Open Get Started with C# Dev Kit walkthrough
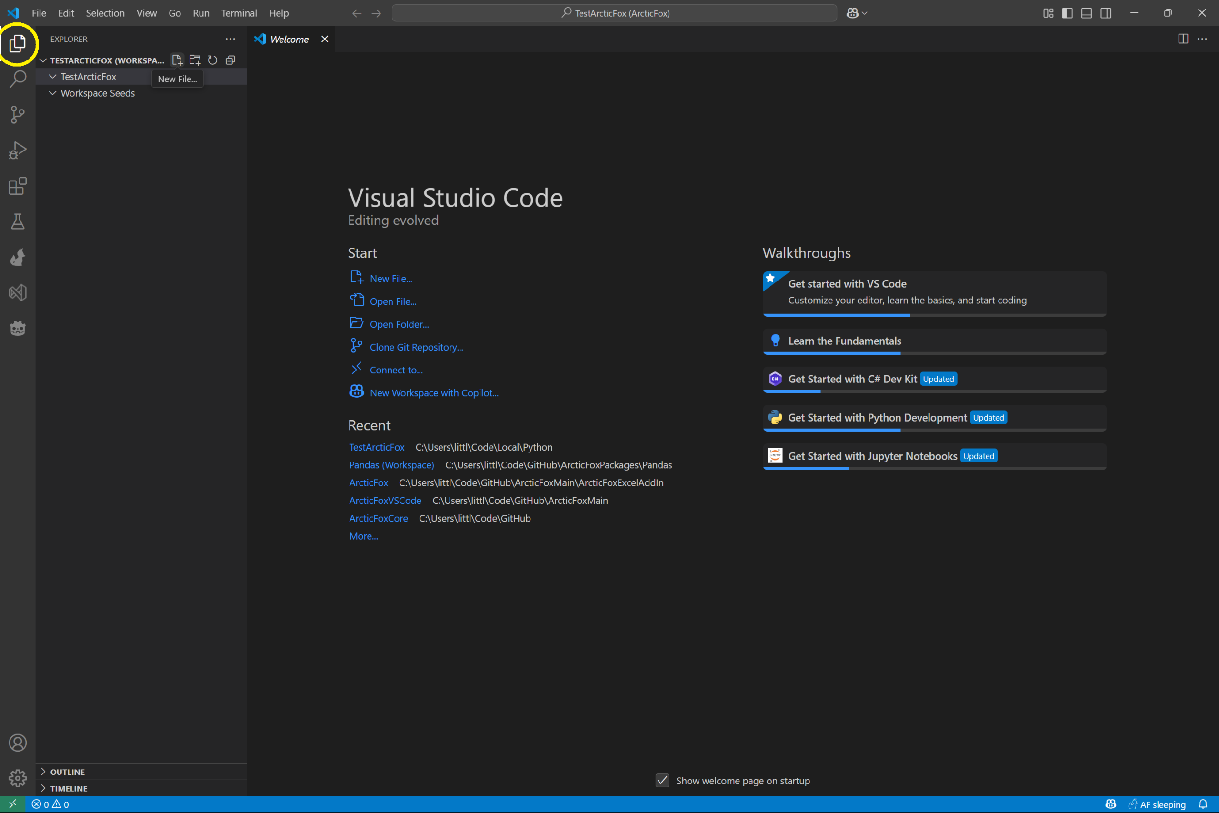This screenshot has width=1219, height=813. [x=934, y=380]
